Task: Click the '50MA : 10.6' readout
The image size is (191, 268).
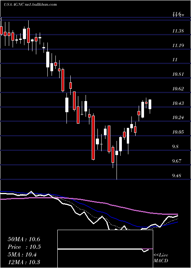Action: pyautogui.click(x=24, y=239)
